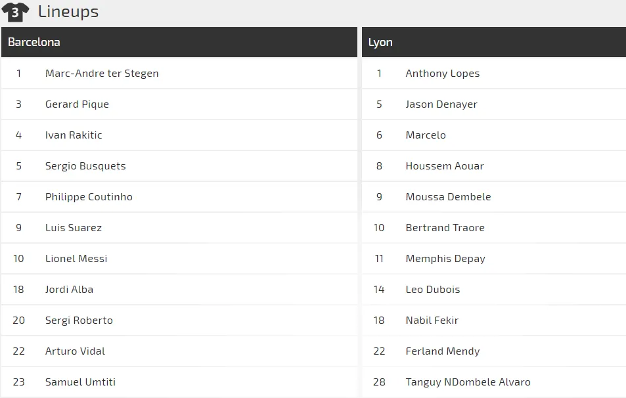Open Lionel Messi's player entry
626x398 pixels.
click(x=76, y=259)
